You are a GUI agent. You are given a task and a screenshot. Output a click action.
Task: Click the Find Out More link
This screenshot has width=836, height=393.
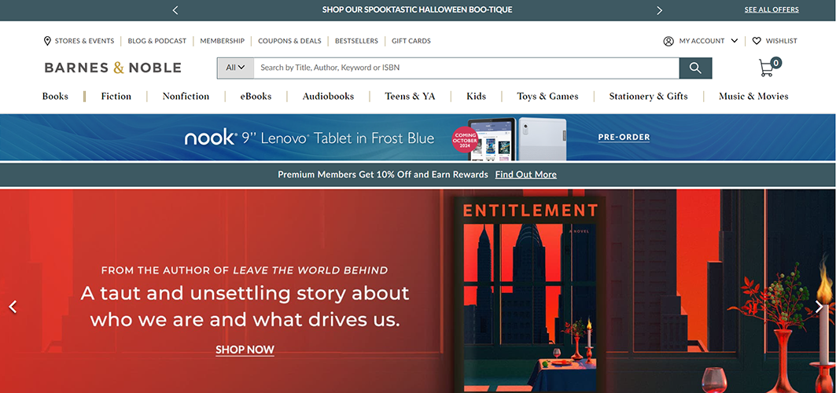pyautogui.click(x=525, y=174)
